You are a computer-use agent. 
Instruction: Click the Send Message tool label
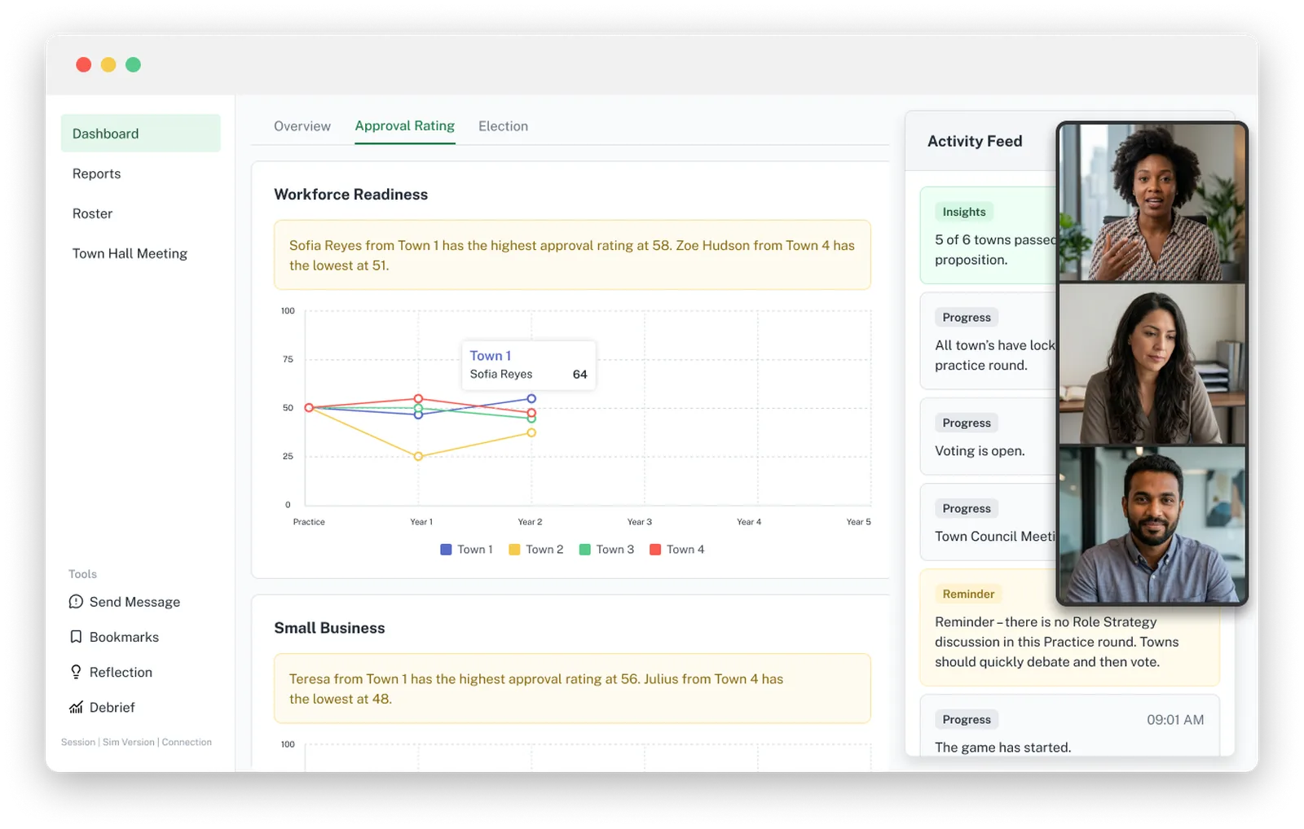(134, 602)
